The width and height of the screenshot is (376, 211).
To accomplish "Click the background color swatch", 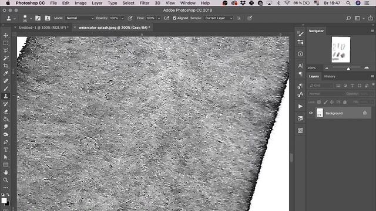I will click(8, 204).
